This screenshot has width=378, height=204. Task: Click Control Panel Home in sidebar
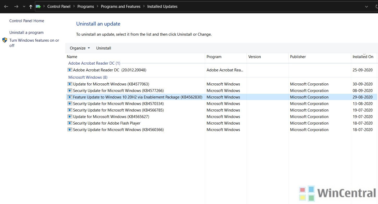pyautogui.click(x=27, y=21)
